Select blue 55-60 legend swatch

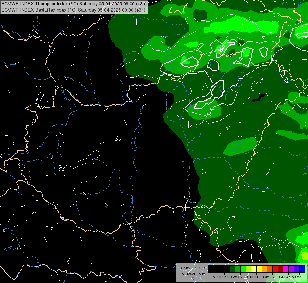[302, 269]
